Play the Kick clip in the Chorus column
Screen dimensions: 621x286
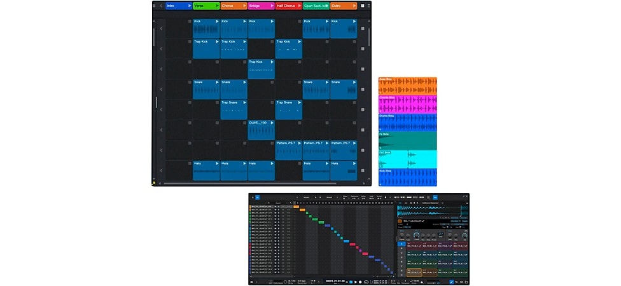[244, 22]
